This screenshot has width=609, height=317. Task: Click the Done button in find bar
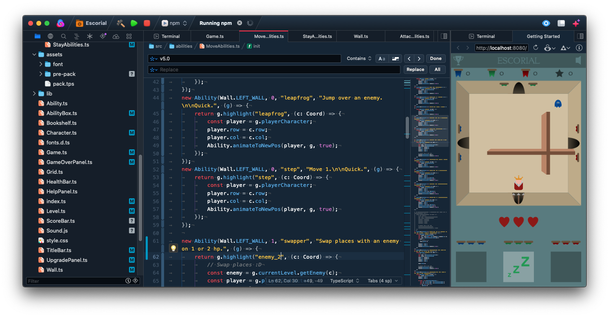coord(436,59)
